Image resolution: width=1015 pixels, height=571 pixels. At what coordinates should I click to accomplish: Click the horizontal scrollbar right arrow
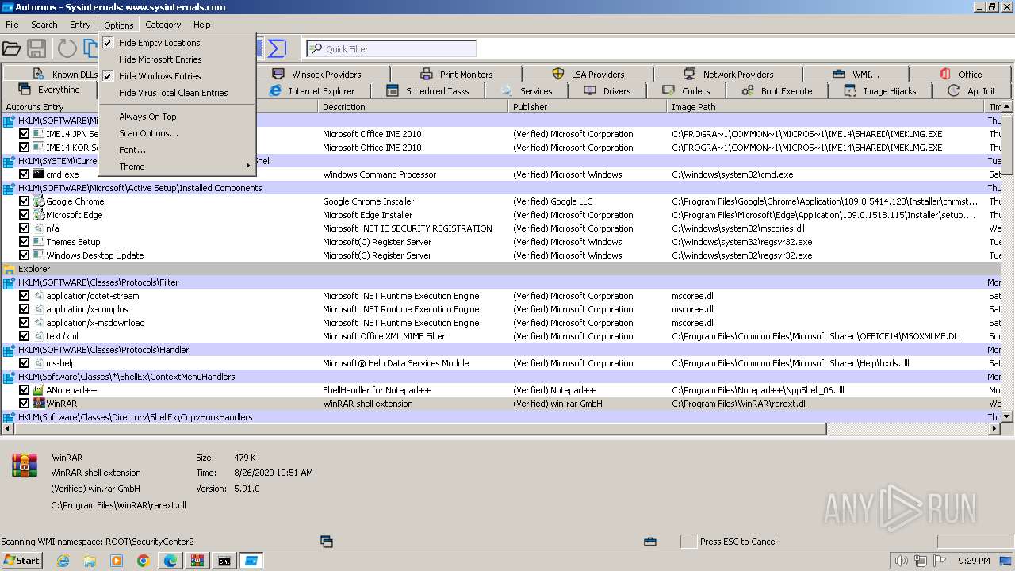994,429
